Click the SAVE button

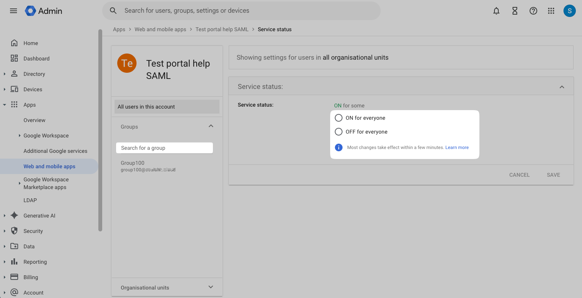coord(553,175)
